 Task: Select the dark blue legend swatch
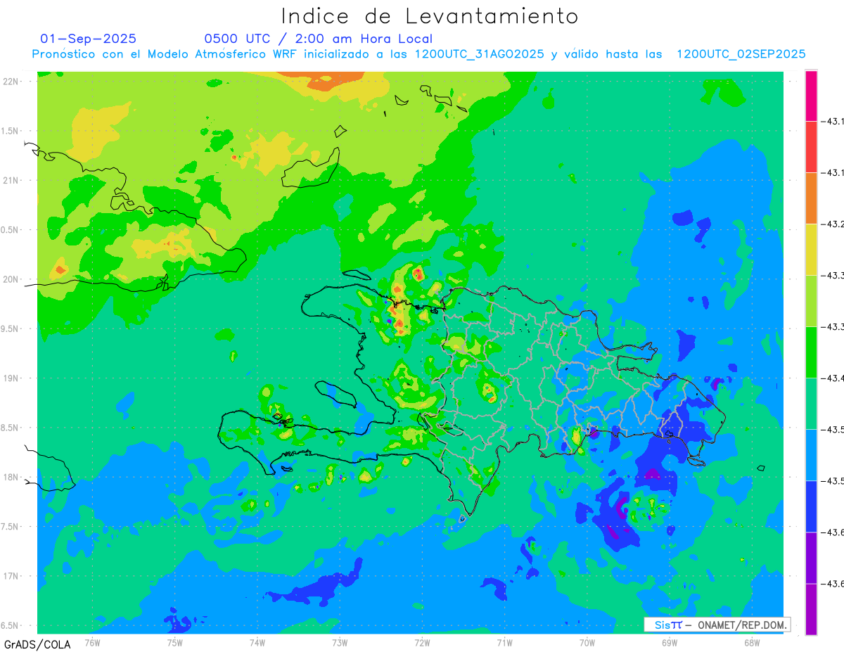(x=811, y=506)
